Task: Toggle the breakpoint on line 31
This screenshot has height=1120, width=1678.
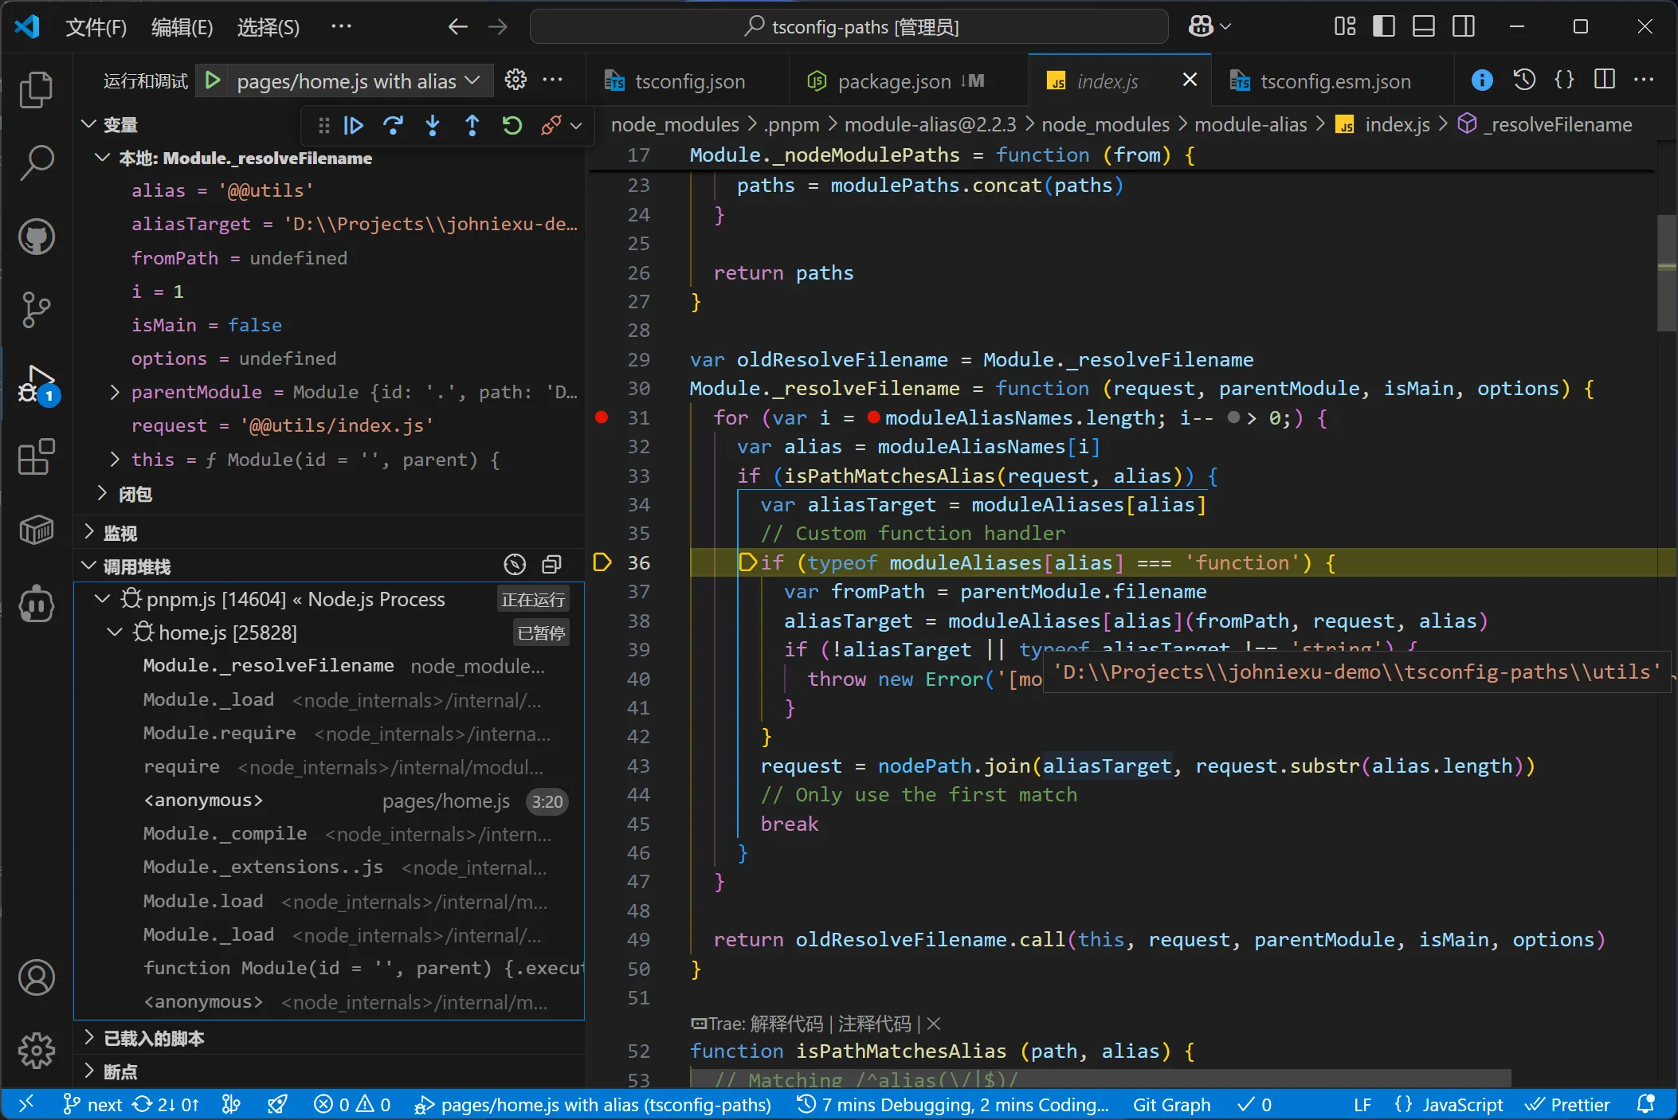Action: (602, 417)
